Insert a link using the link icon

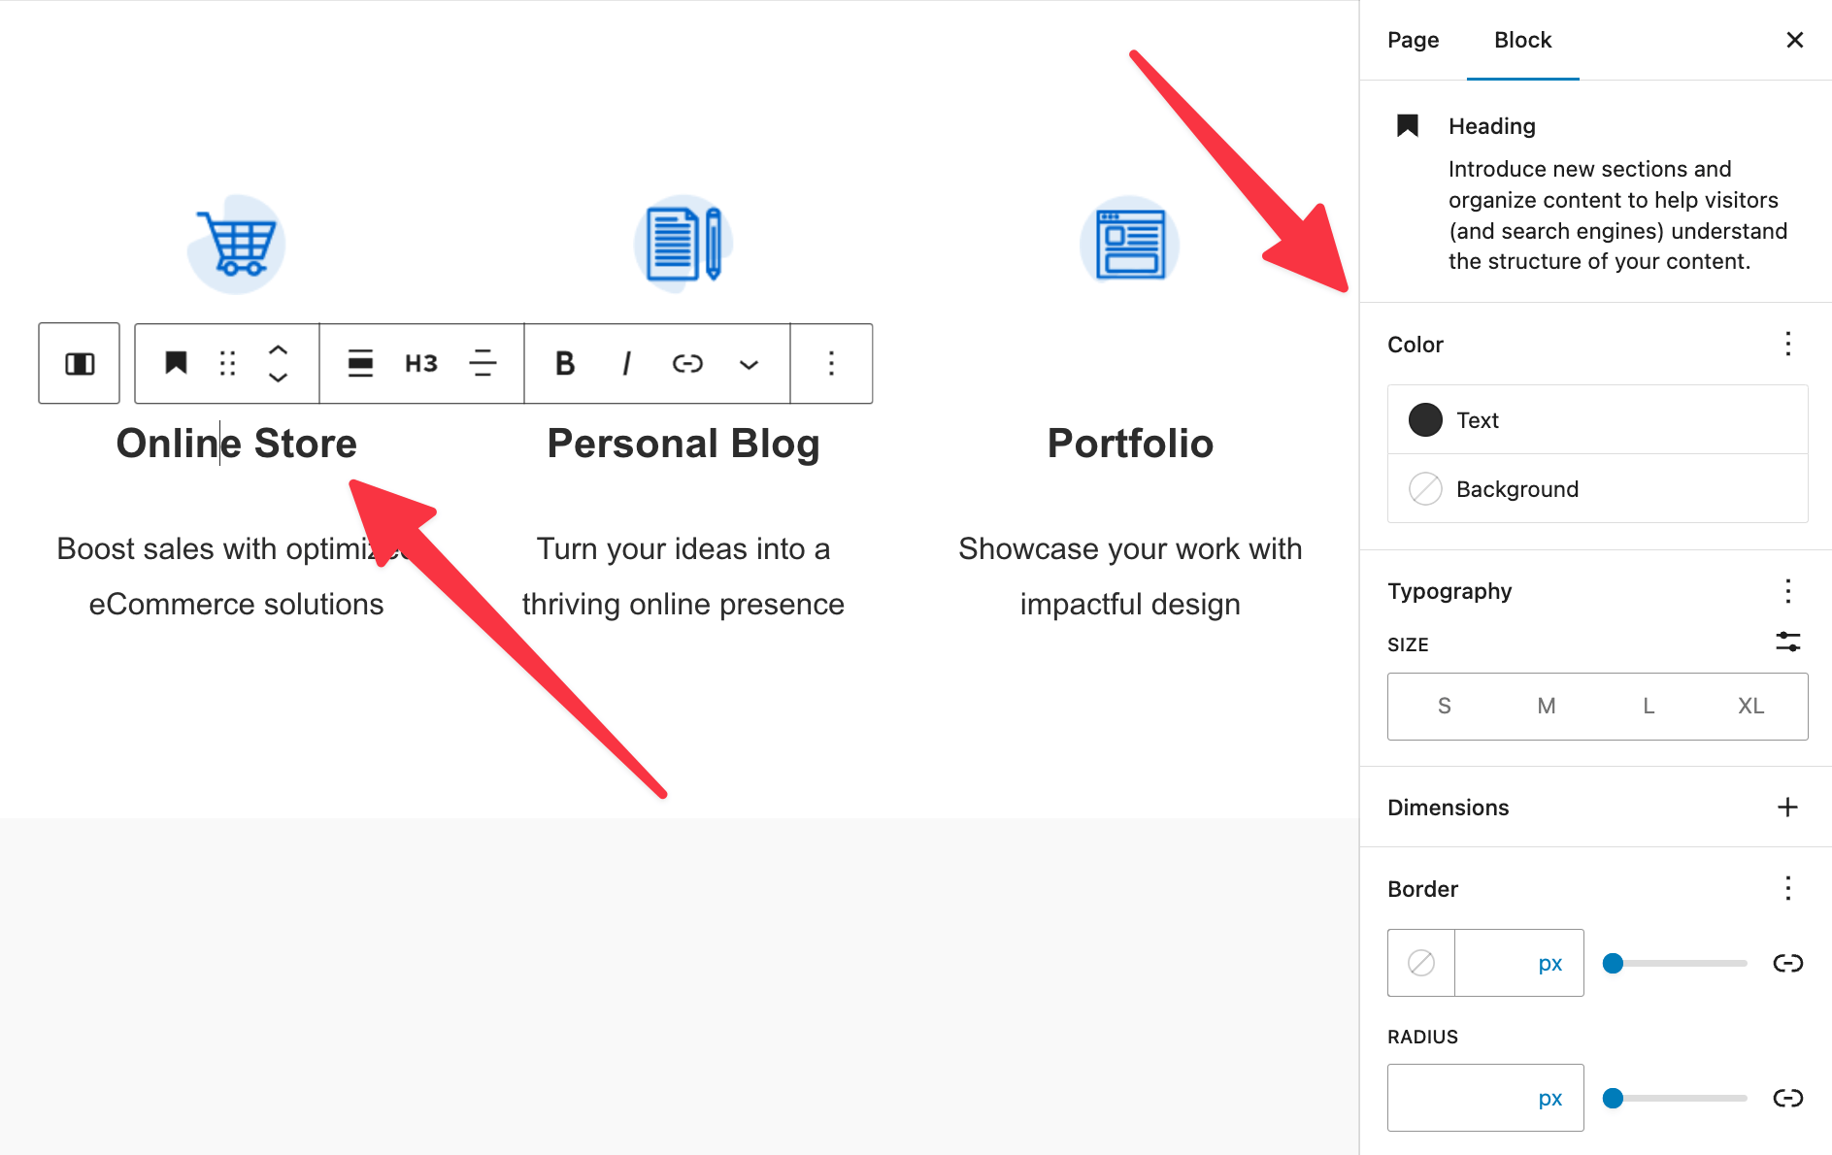[687, 364]
